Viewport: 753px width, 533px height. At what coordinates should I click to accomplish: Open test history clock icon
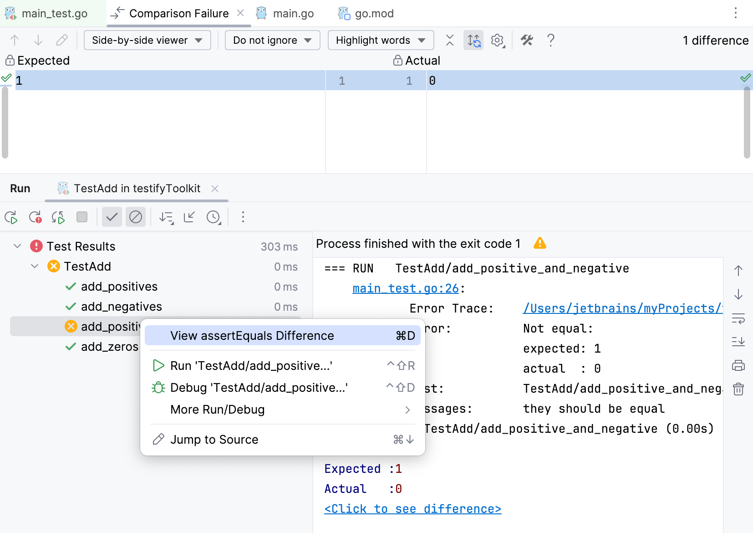[213, 217]
